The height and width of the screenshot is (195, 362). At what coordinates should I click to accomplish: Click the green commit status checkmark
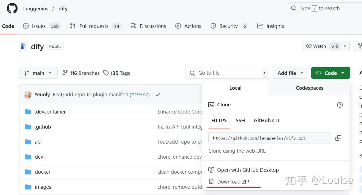pyautogui.click(x=158, y=95)
